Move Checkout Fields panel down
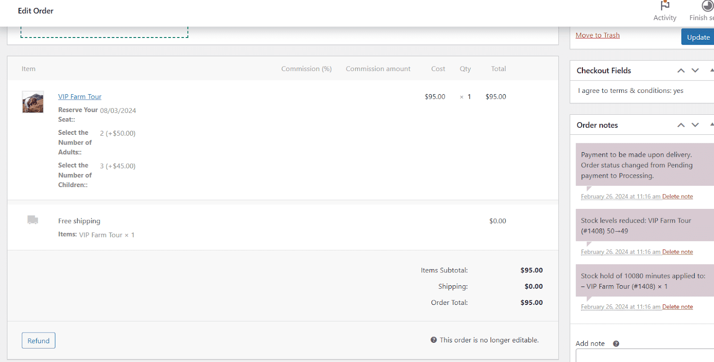The image size is (714, 362). pyautogui.click(x=695, y=71)
